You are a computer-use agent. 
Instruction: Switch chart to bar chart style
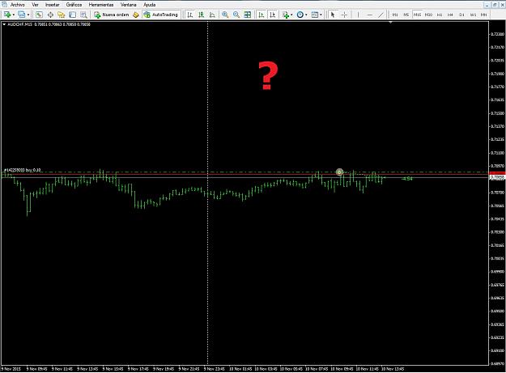point(190,15)
